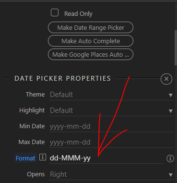177x183 pixels.
Task: Click the Theme field showing Default
Action: pyautogui.click(x=111, y=95)
